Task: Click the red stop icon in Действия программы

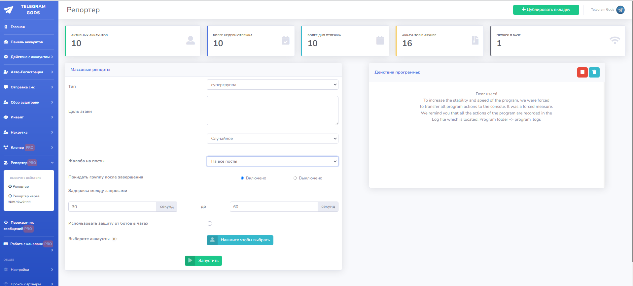Action: (582, 72)
